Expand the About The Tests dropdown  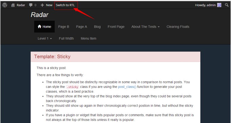coord(145,27)
